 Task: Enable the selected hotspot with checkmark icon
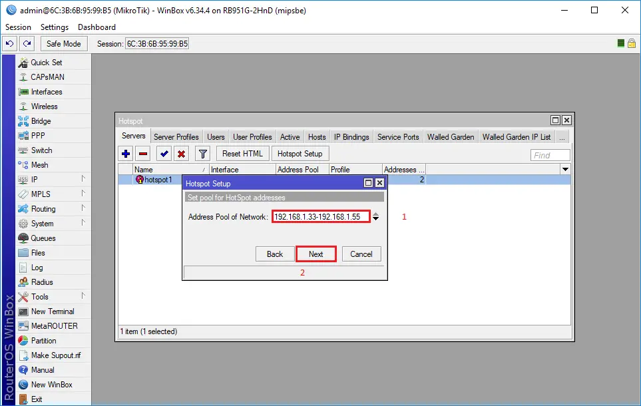pyautogui.click(x=164, y=154)
